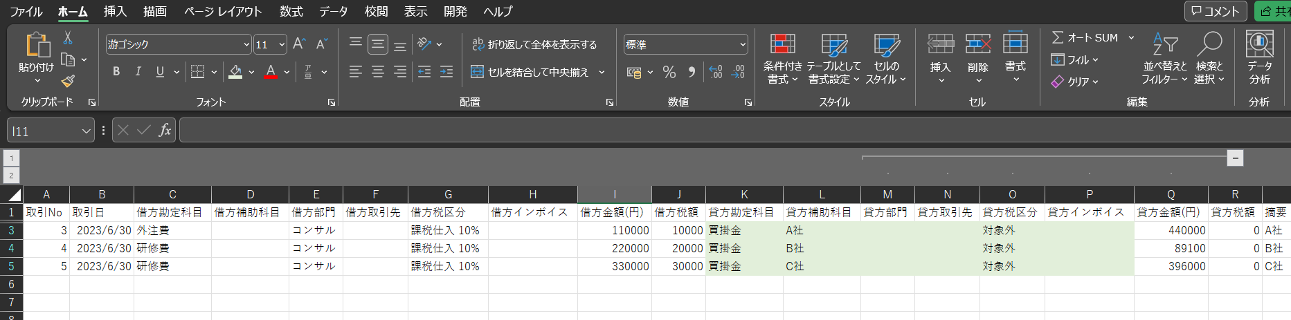
Task: Switch to the データ ribbon tab
Action: click(333, 11)
